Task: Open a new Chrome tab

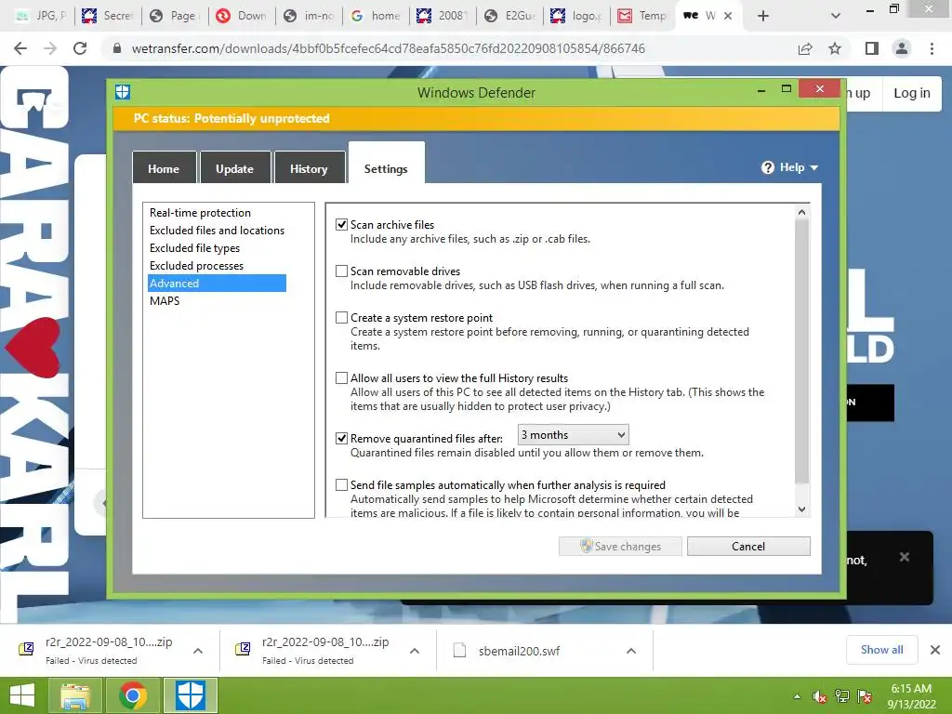Action: click(x=763, y=16)
